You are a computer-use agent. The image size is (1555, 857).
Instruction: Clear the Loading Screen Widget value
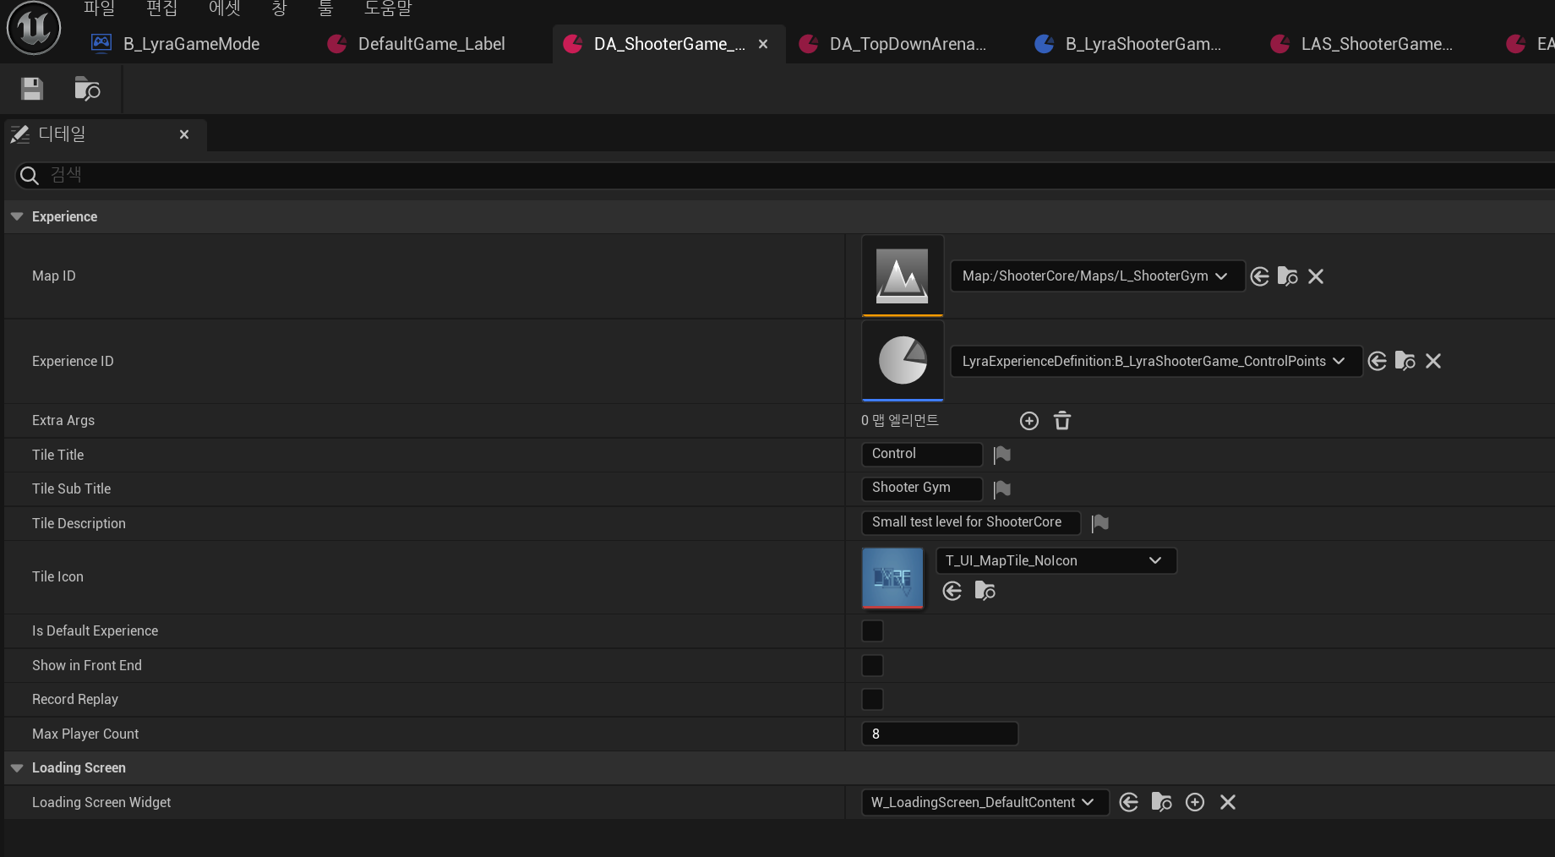tap(1228, 802)
